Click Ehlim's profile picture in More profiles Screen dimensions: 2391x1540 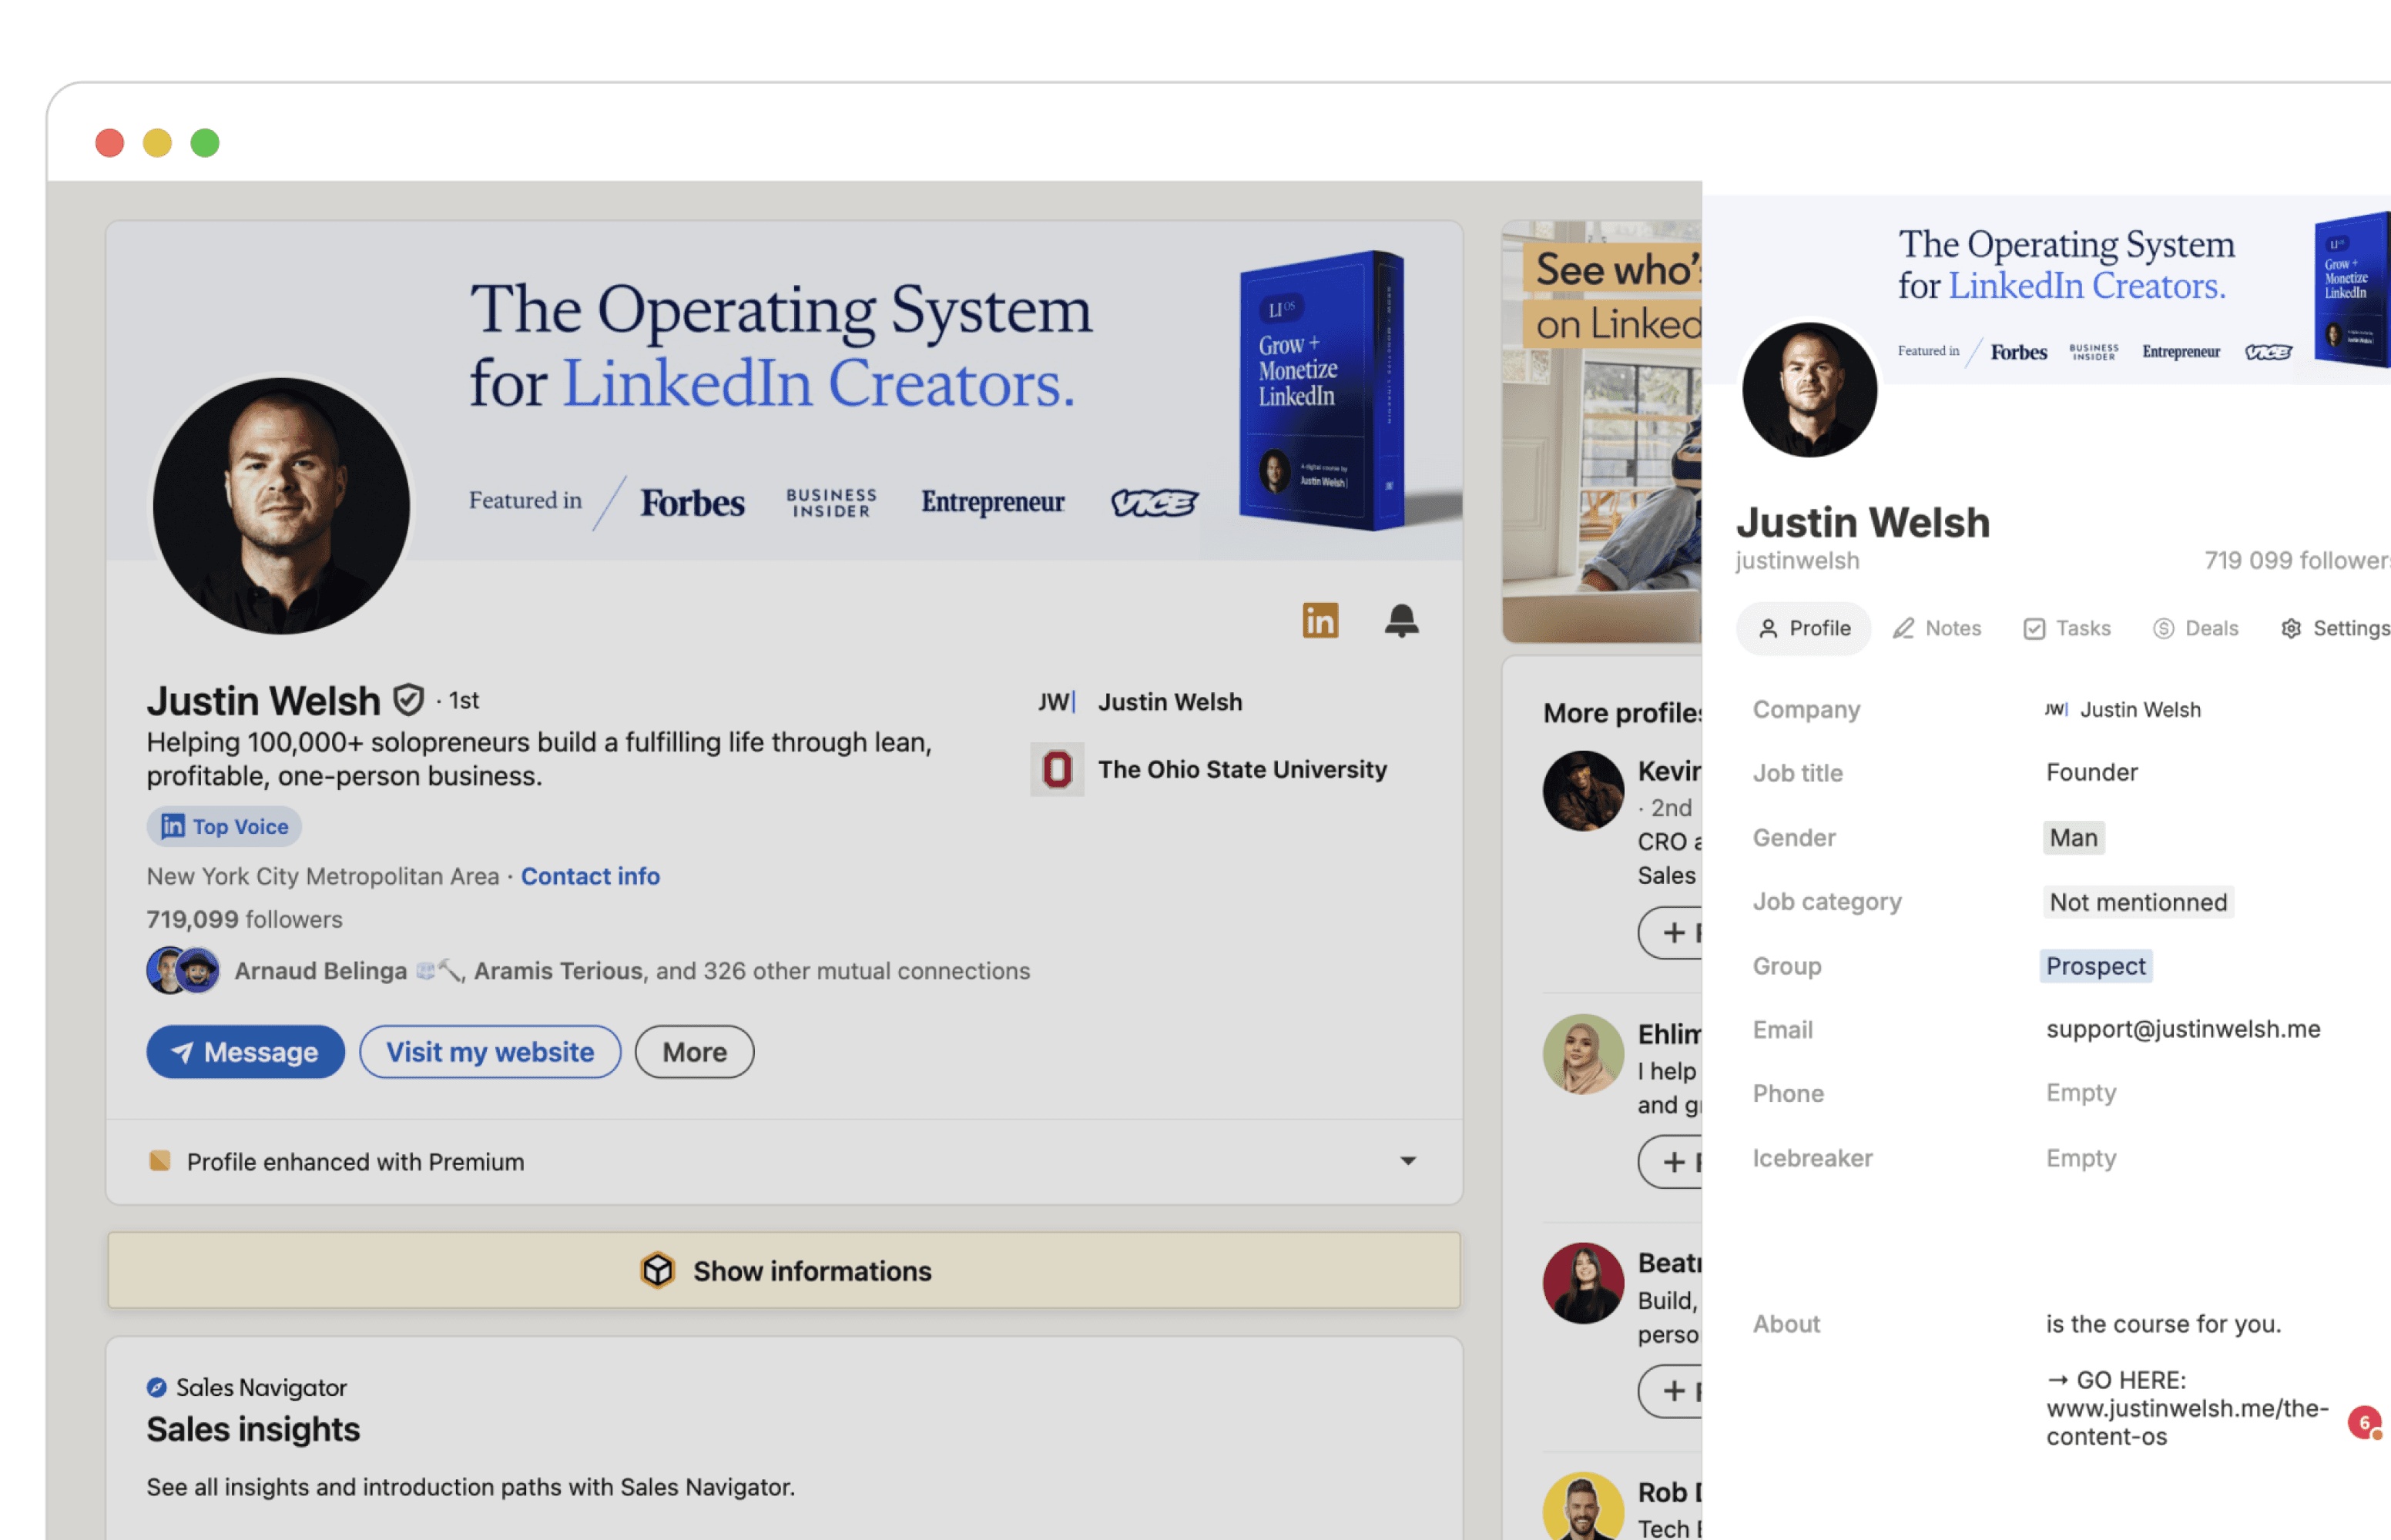click(1583, 1054)
